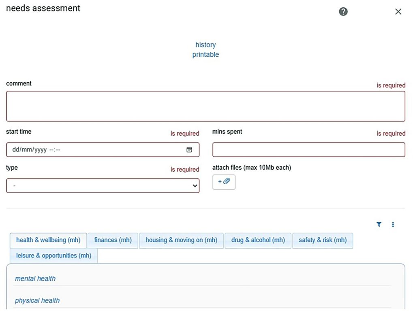Select the health & wellbeing (mh) tab
The width and height of the screenshot is (415, 315).
click(x=48, y=240)
